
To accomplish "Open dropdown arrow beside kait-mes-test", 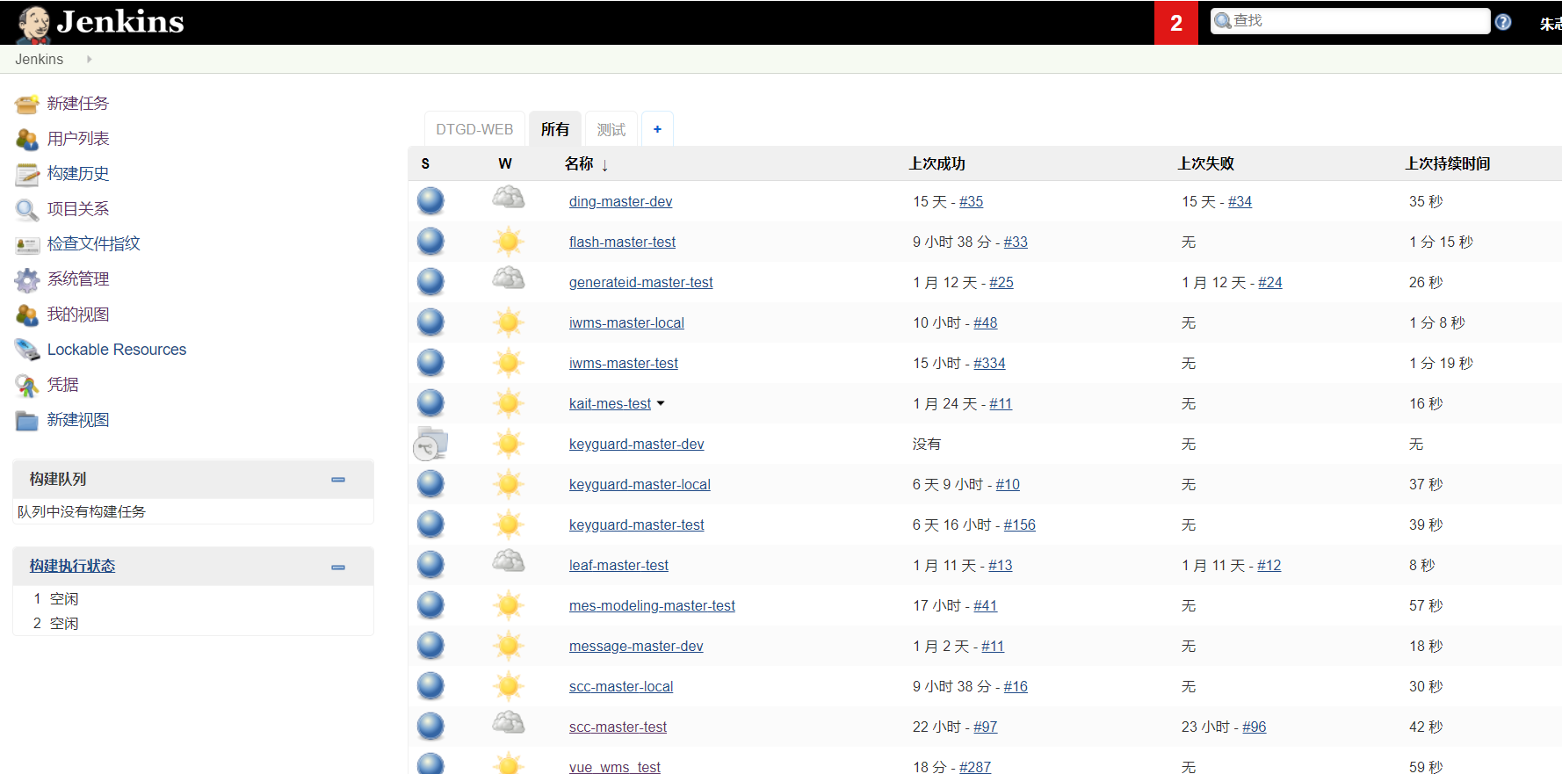I will click(661, 404).
